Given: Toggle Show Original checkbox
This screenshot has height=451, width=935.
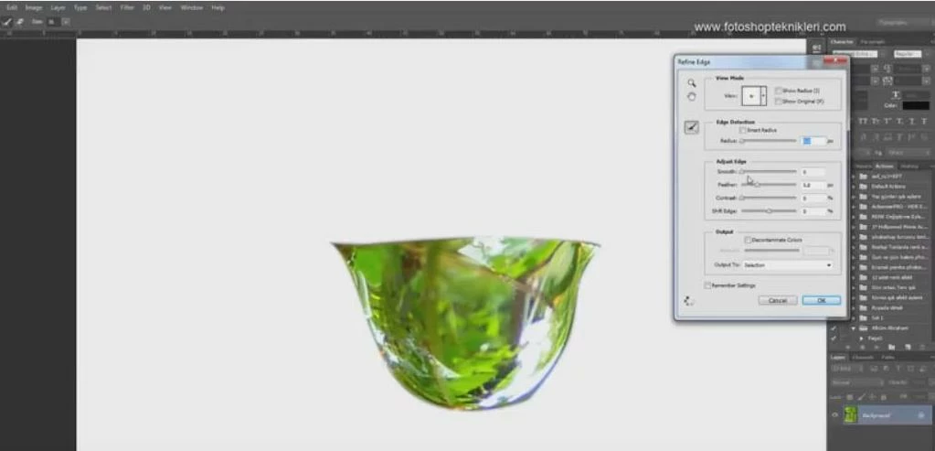Looking at the screenshot, I should (x=779, y=102).
